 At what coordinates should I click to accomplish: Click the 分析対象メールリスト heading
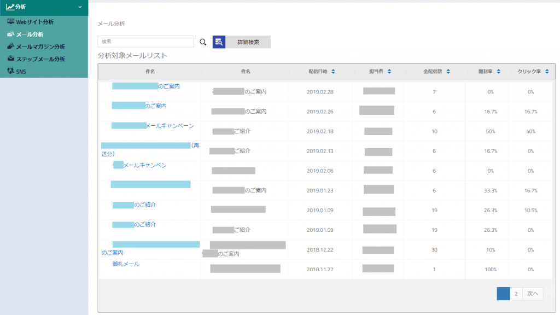(x=132, y=56)
